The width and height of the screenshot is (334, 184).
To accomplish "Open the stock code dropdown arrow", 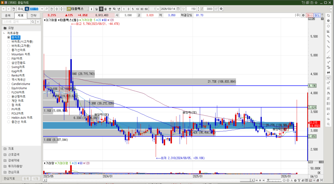I will click(41, 9).
